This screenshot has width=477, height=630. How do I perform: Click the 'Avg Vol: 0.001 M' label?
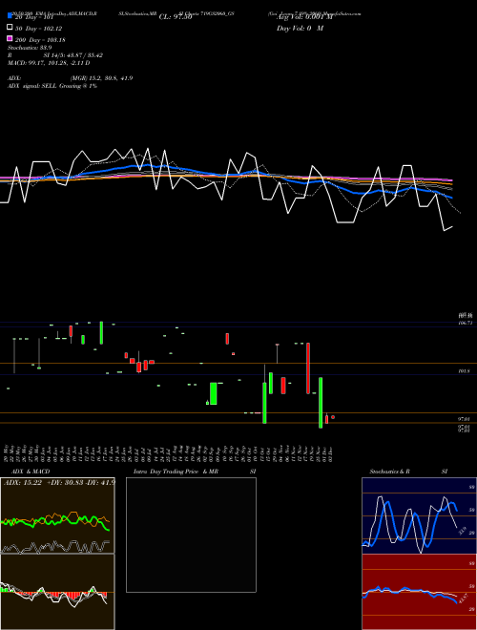304,17
